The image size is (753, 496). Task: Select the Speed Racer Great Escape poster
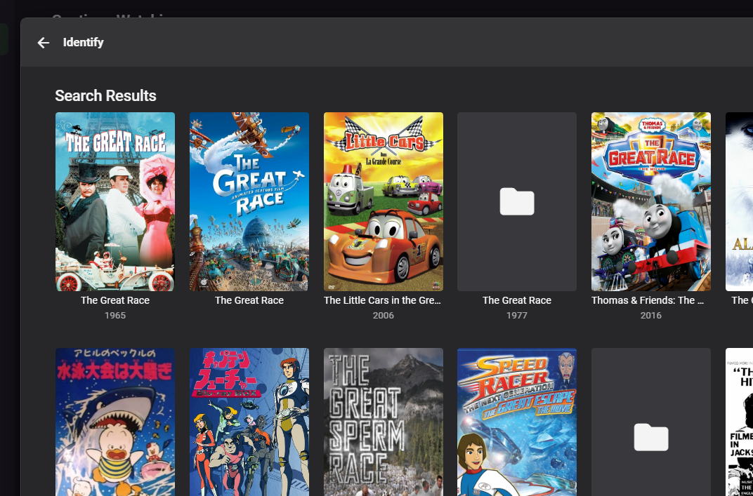517,422
